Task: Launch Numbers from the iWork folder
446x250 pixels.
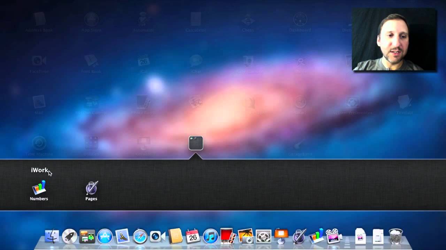Action: (39, 191)
